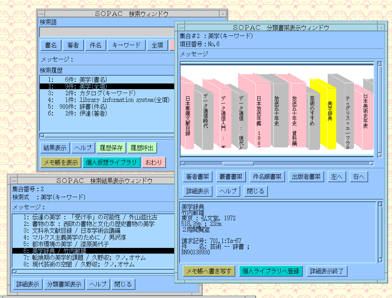This screenshot has width=392, height=298.
Task: Open window menu of 分類書架表示ウィンドウ
Action: coord(181,27)
